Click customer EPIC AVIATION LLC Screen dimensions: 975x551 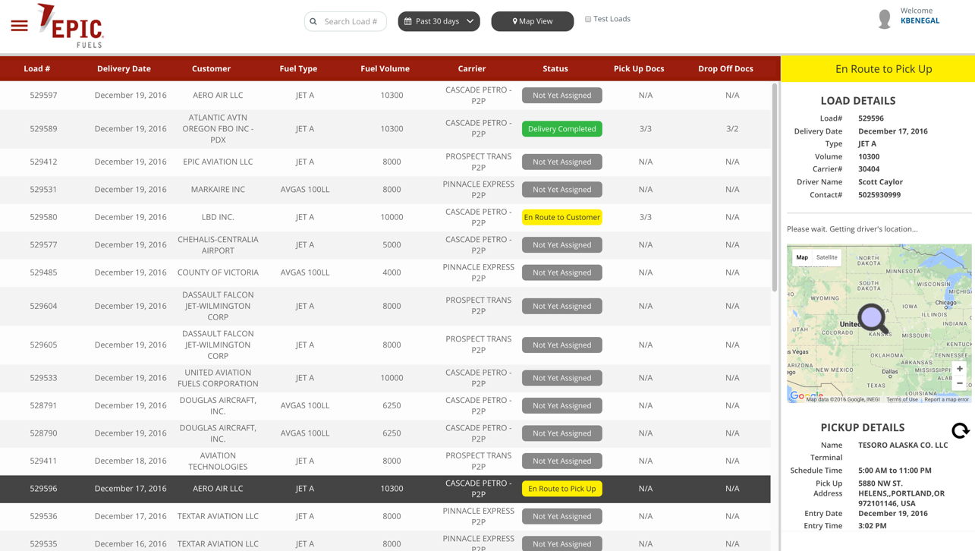coord(218,162)
